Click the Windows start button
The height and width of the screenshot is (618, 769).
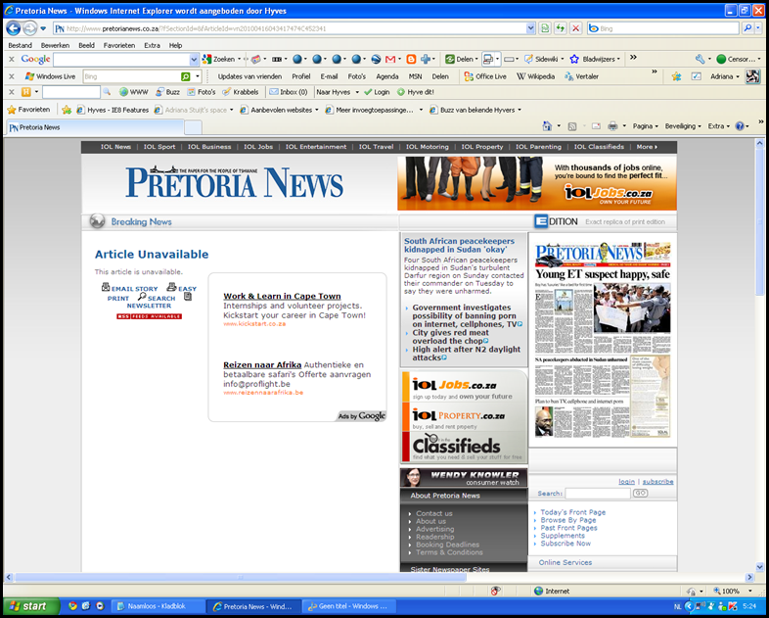coord(31,606)
